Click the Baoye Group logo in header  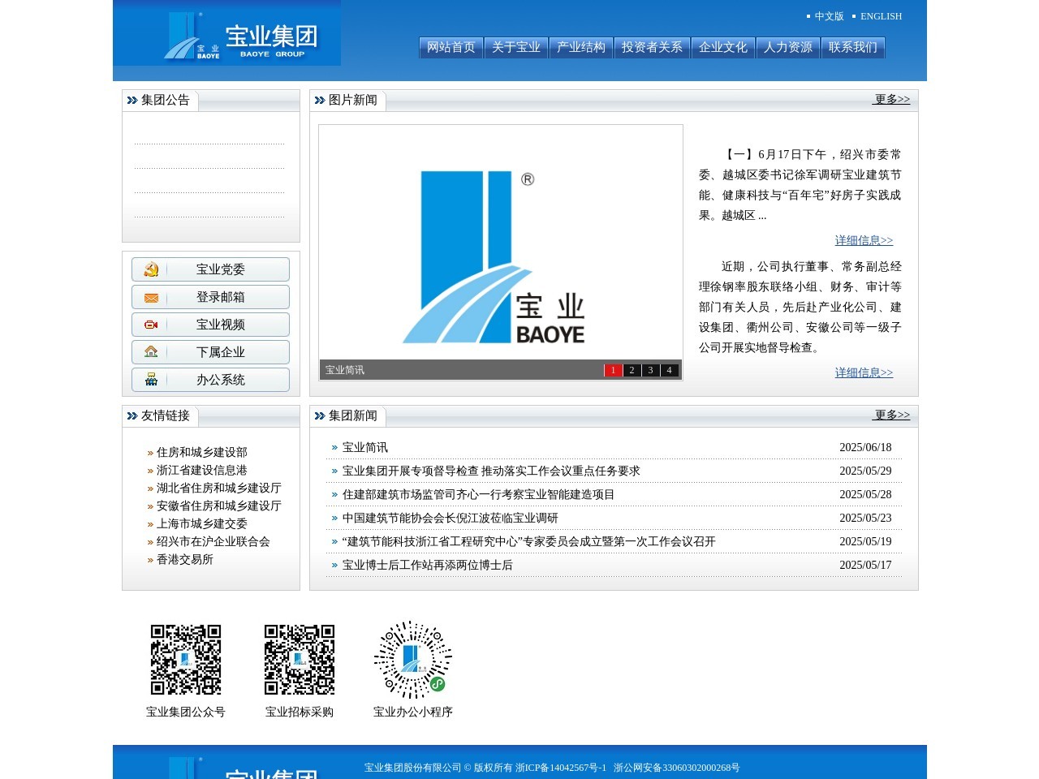(x=226, y=32)
